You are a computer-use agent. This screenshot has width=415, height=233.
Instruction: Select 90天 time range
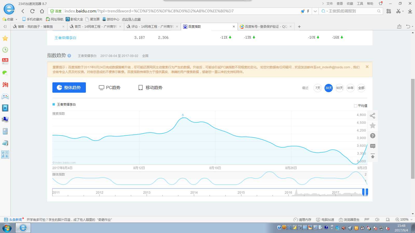pos(340,88)
